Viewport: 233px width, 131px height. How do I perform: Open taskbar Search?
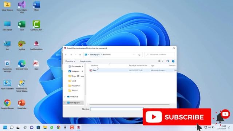pos(12,127)
